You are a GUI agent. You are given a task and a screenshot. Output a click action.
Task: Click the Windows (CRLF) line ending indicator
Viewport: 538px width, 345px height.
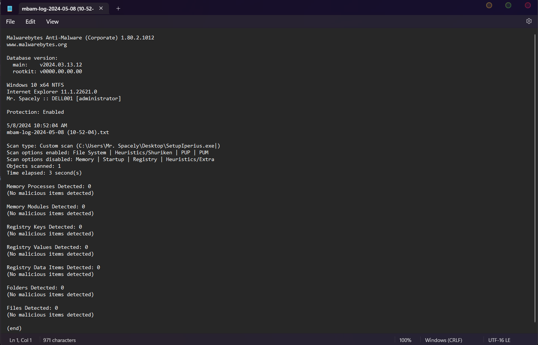pos(444,340)
